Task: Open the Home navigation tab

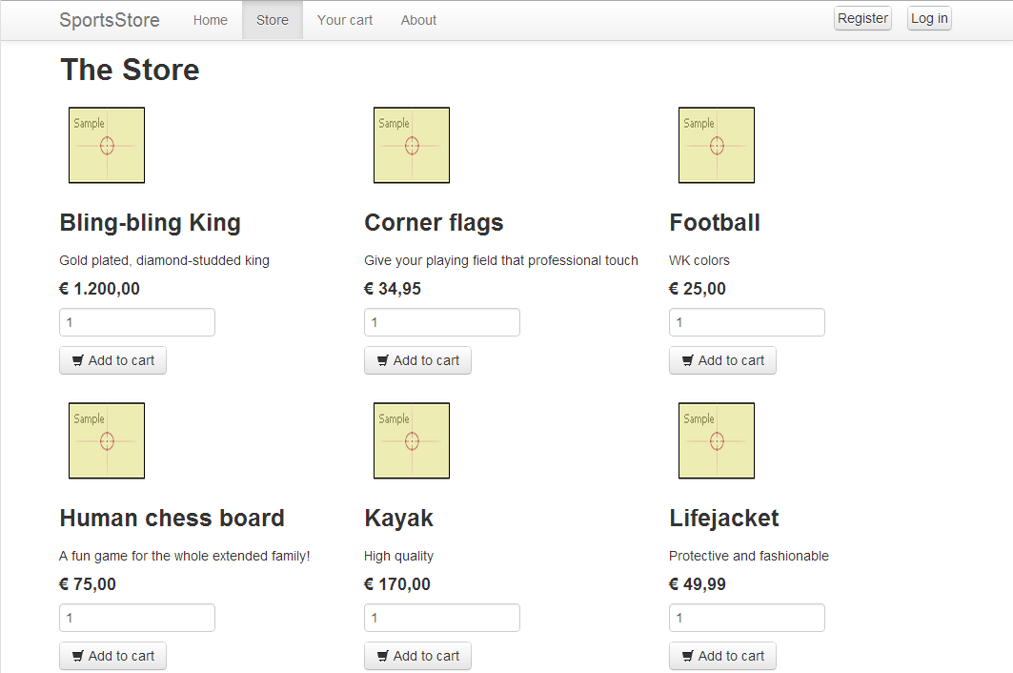Action: 210,20
